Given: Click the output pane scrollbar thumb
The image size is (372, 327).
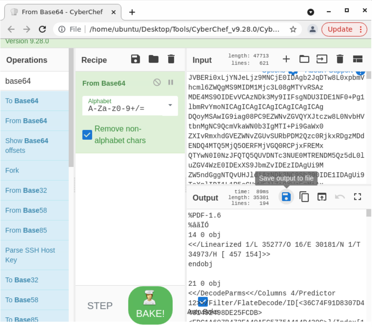Looking at the screenshot, I should pyautogui.click(x=368, y=213).
